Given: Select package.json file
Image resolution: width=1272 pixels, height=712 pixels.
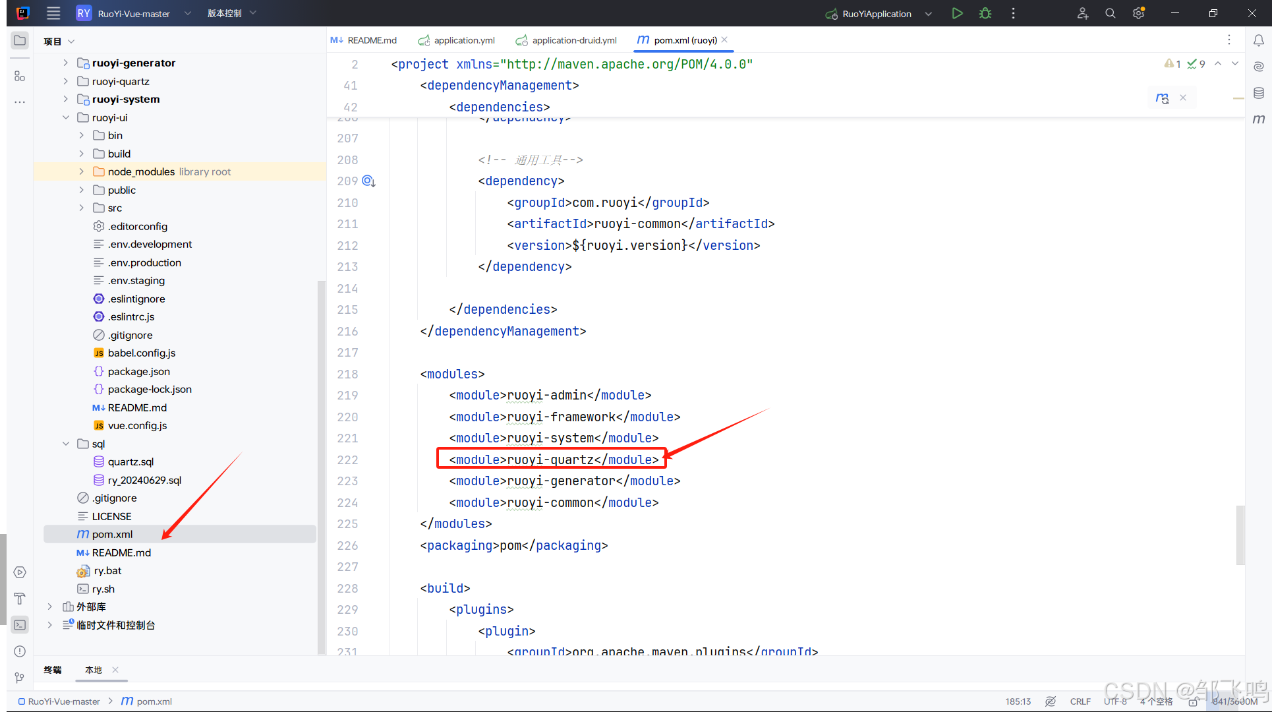Looking at the screenshot, I should click(138, 371).
